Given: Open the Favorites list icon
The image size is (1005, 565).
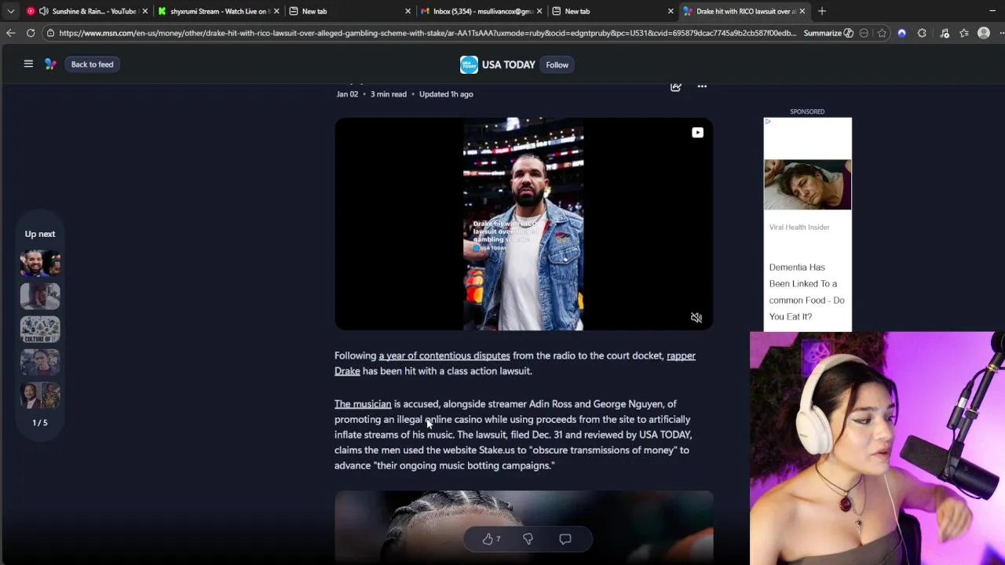Looking at the screenshot, I should (964, 33).
